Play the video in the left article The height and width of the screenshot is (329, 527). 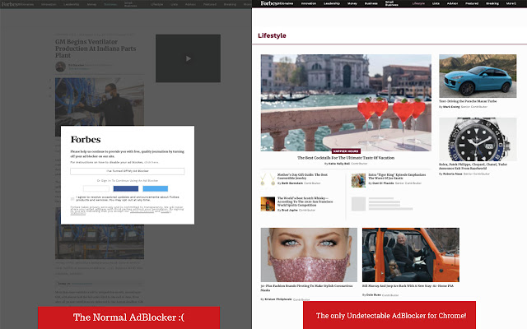189,58
